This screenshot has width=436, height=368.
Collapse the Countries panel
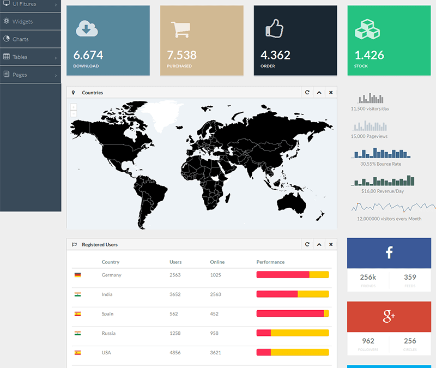(x=319, y=93)
